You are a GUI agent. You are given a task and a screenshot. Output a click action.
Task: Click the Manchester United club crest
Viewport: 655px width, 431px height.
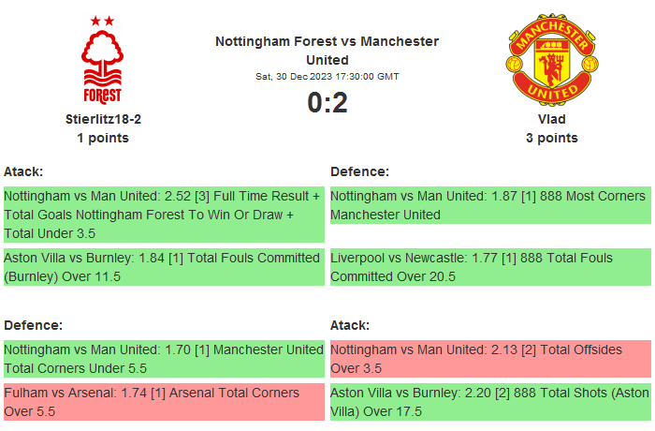coord(551,60)
